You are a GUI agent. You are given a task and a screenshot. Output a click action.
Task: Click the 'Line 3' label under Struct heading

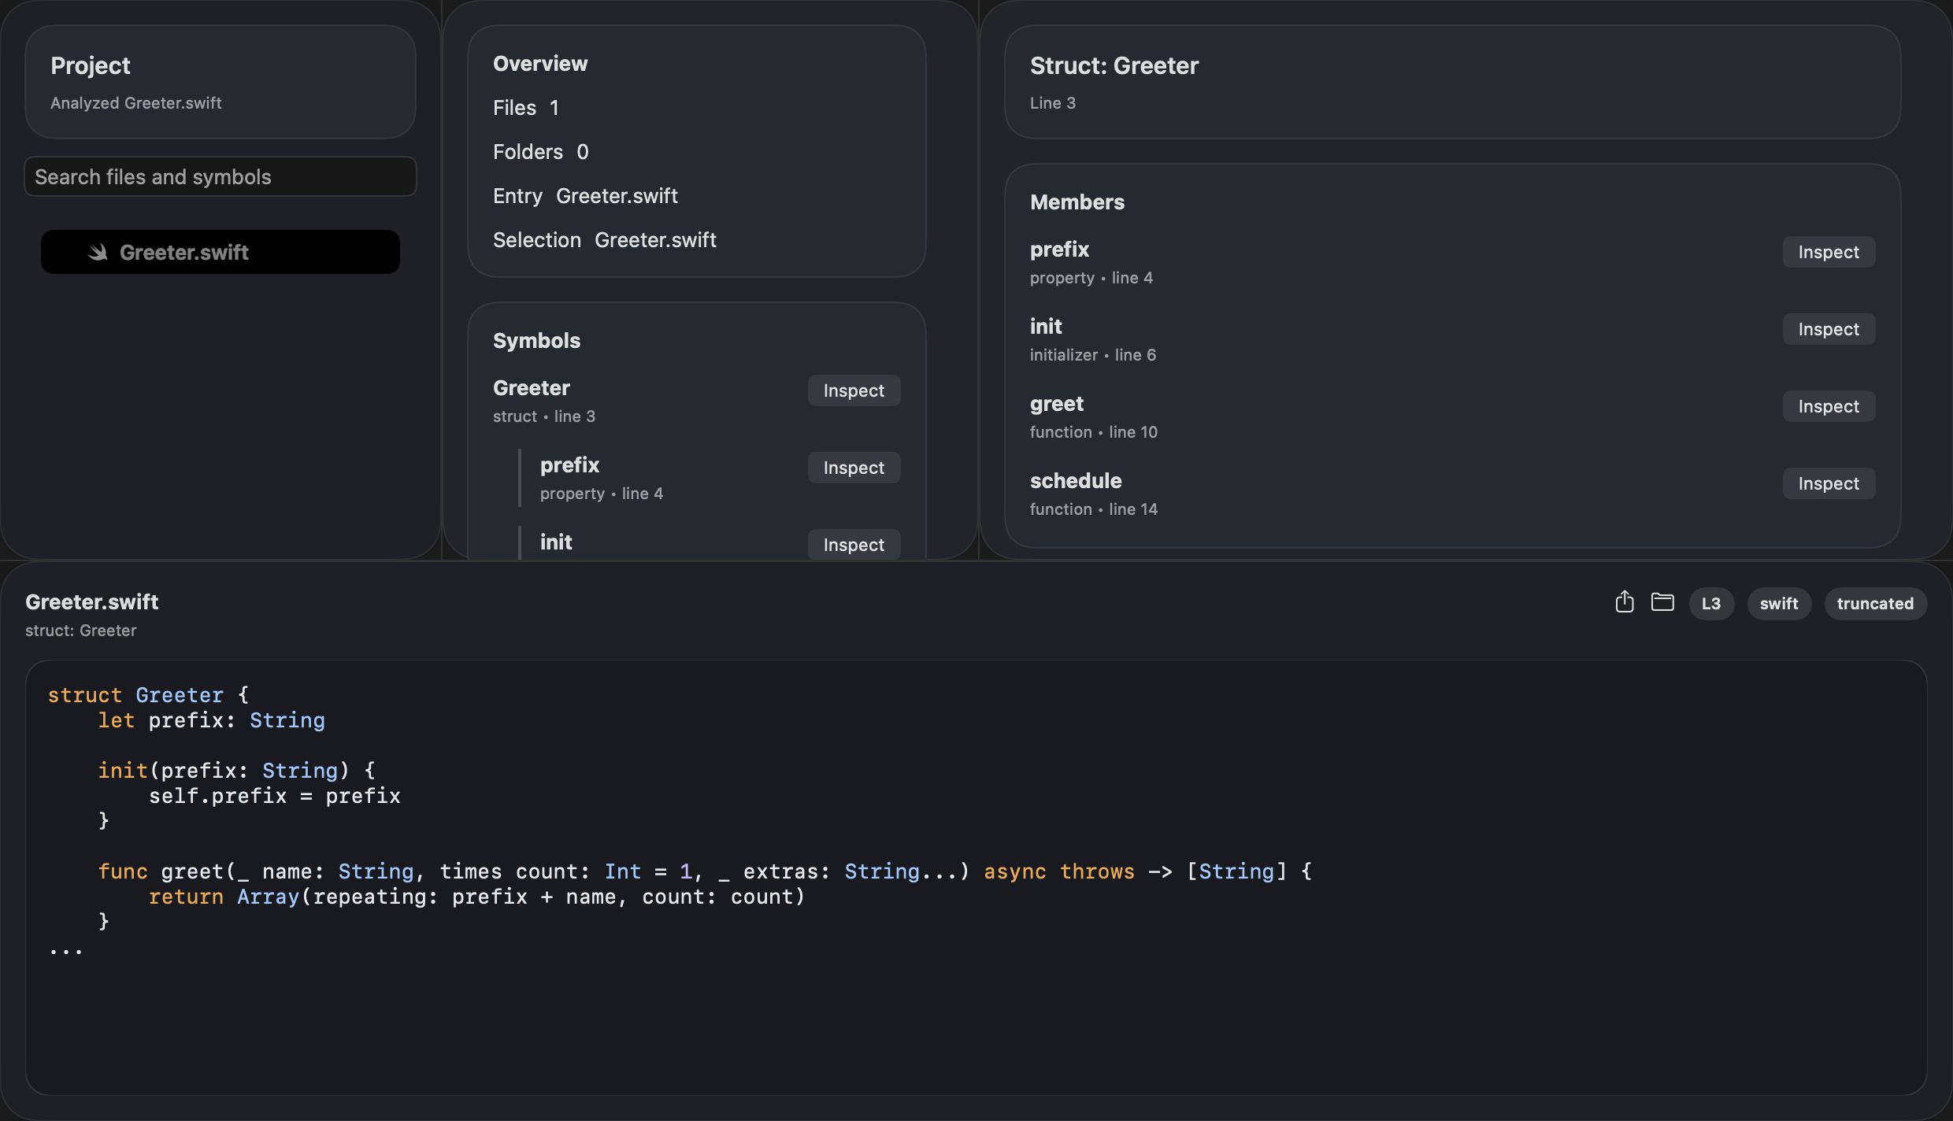[1053, 103]
